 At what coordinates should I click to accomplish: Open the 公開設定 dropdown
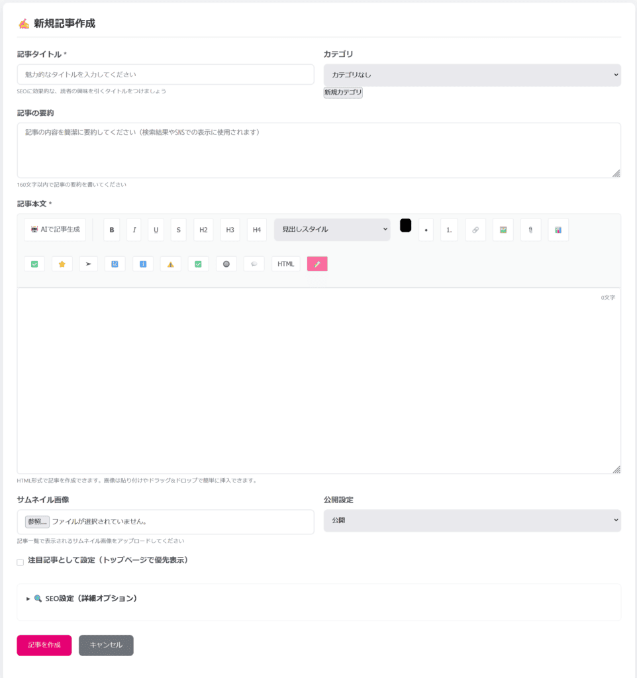(472, 520)
